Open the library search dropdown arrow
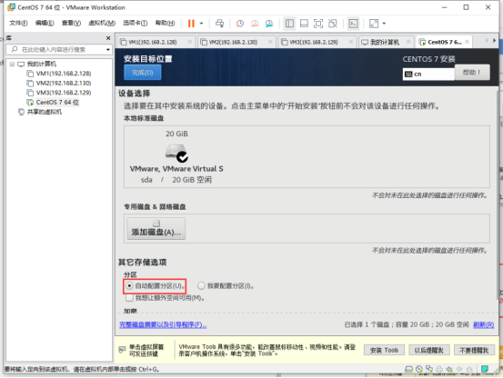The image size is (503, 378). click(108, 50)
